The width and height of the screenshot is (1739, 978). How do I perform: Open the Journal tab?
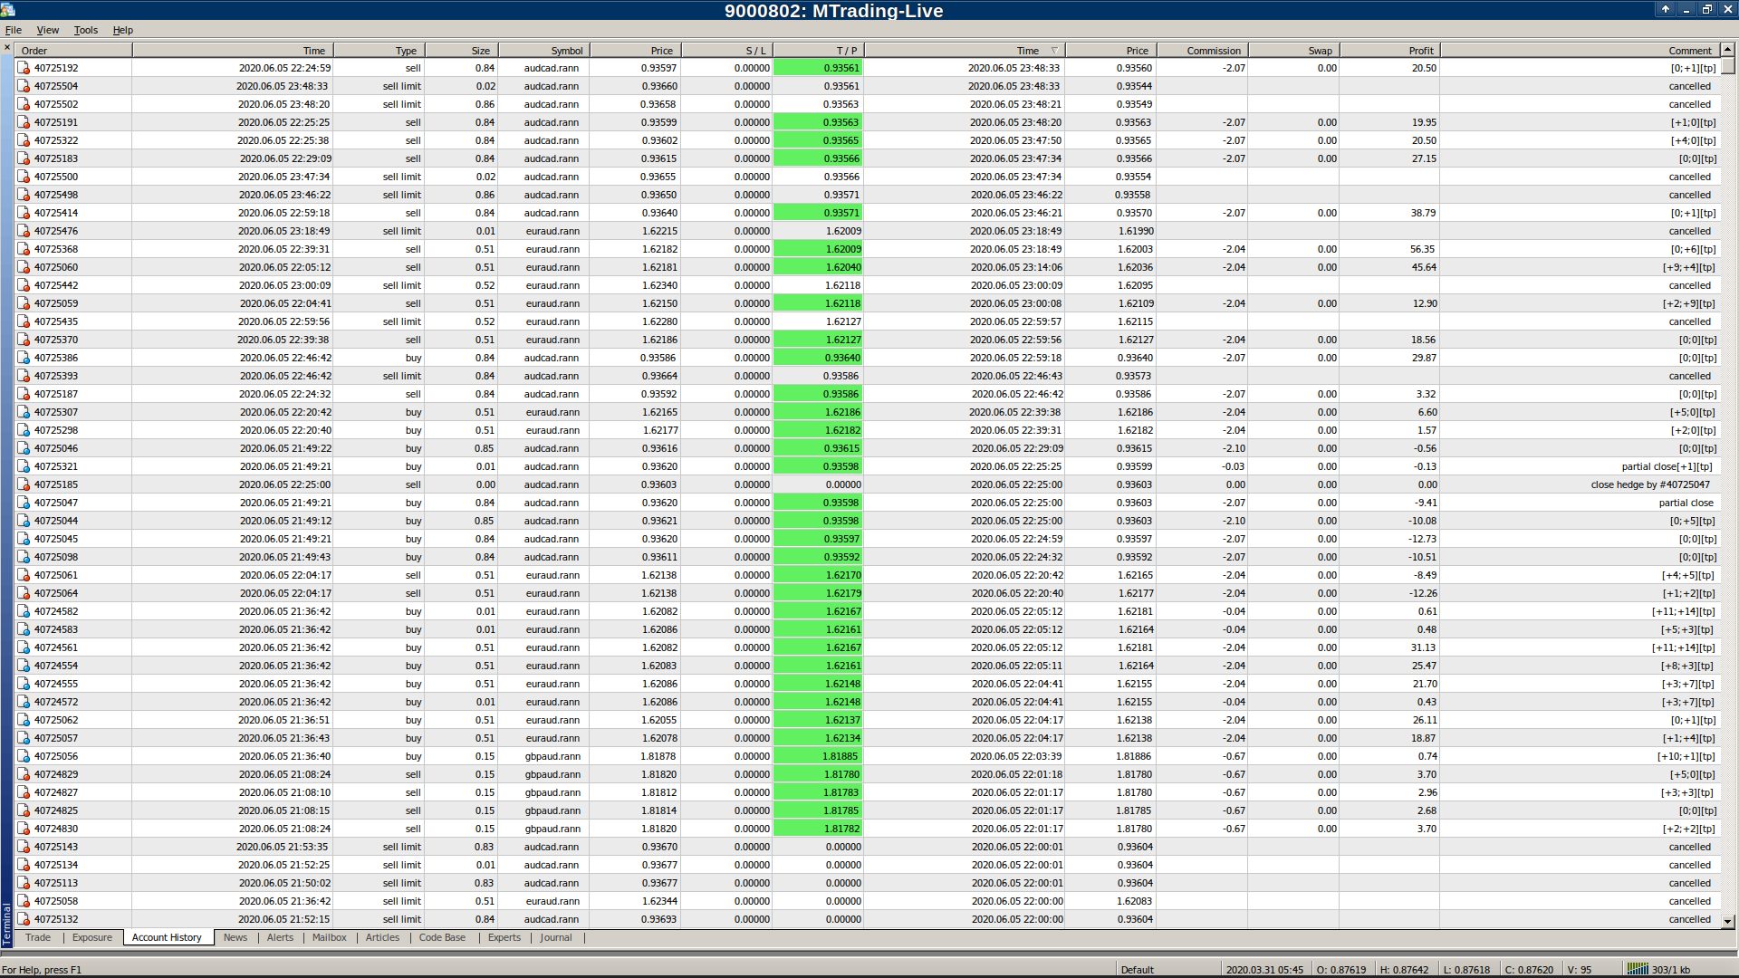[x=555, y=937]
